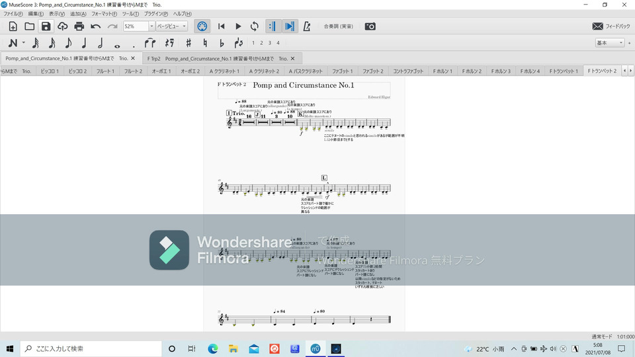Open the ツール(T) menu
The width and height of the screenshot is (635, 357).
130,14
